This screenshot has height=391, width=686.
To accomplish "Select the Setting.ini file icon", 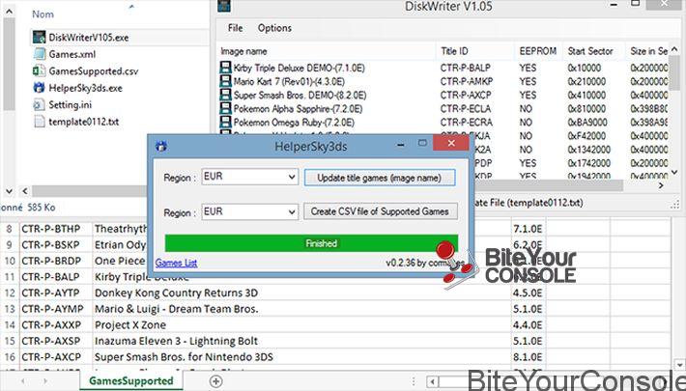I will click(x=39, y=104).
